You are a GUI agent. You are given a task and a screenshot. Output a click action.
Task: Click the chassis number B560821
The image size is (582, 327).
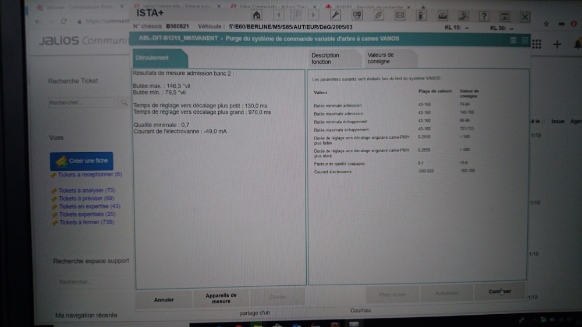(x=178, y=26)
